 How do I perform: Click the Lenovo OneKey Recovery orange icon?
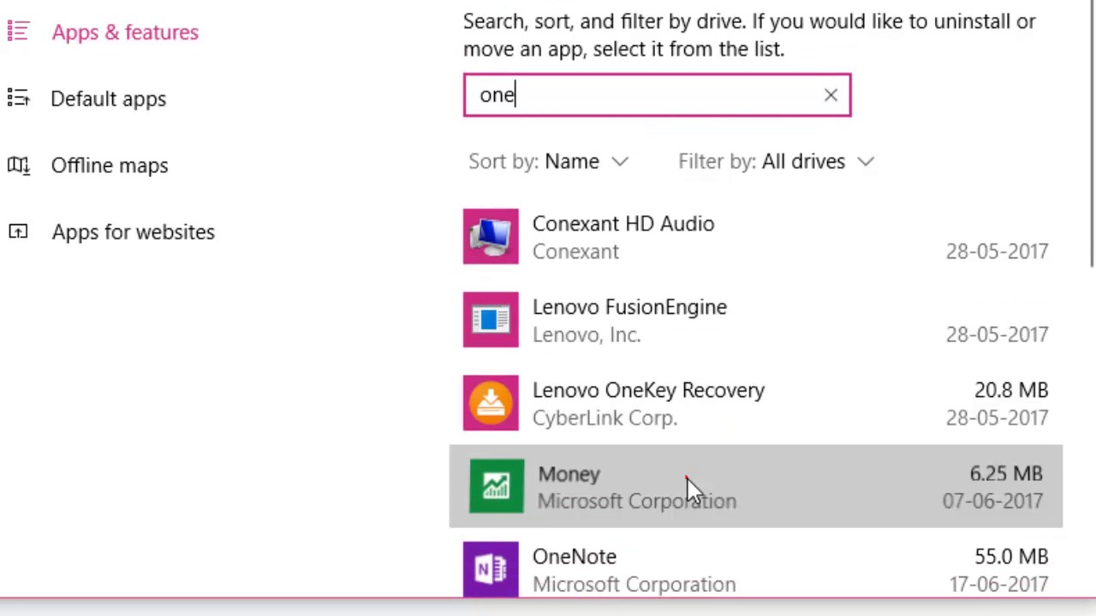pyautogui.click(x=491, y=403)
